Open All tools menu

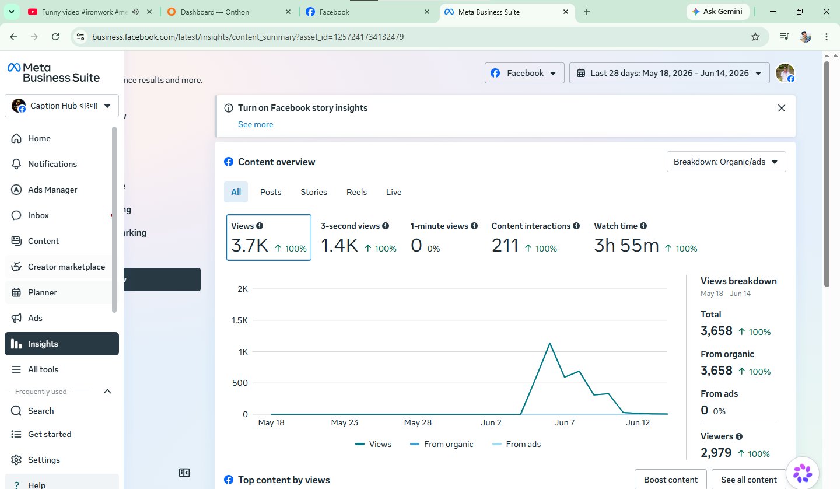61,369
